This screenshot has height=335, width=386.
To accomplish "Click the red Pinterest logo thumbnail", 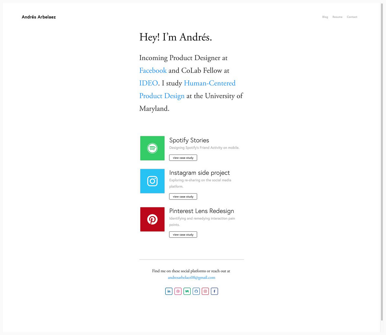I will (152, 219).
